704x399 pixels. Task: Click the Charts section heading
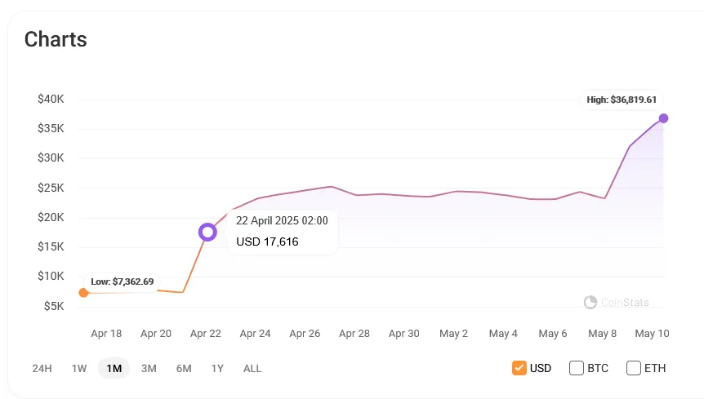(x=56, y=39)
